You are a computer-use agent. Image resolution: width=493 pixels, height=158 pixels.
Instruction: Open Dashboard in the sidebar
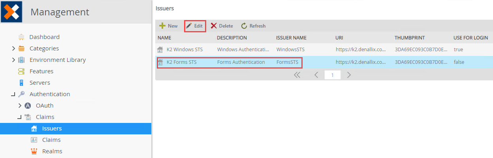45,37
